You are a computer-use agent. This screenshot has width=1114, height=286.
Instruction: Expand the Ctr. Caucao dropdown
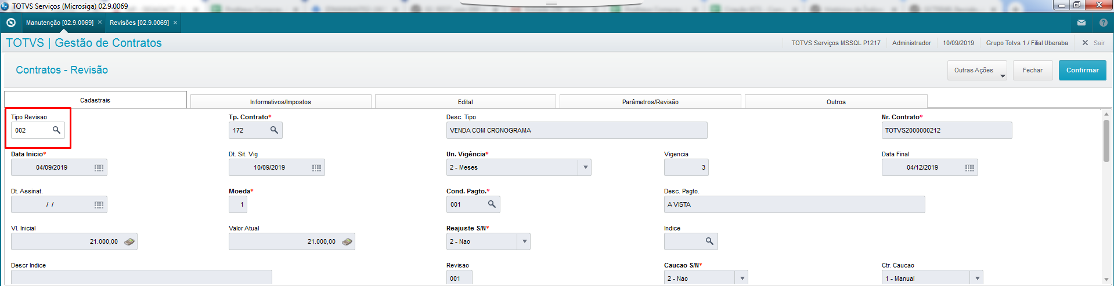[x=977, y=278]
